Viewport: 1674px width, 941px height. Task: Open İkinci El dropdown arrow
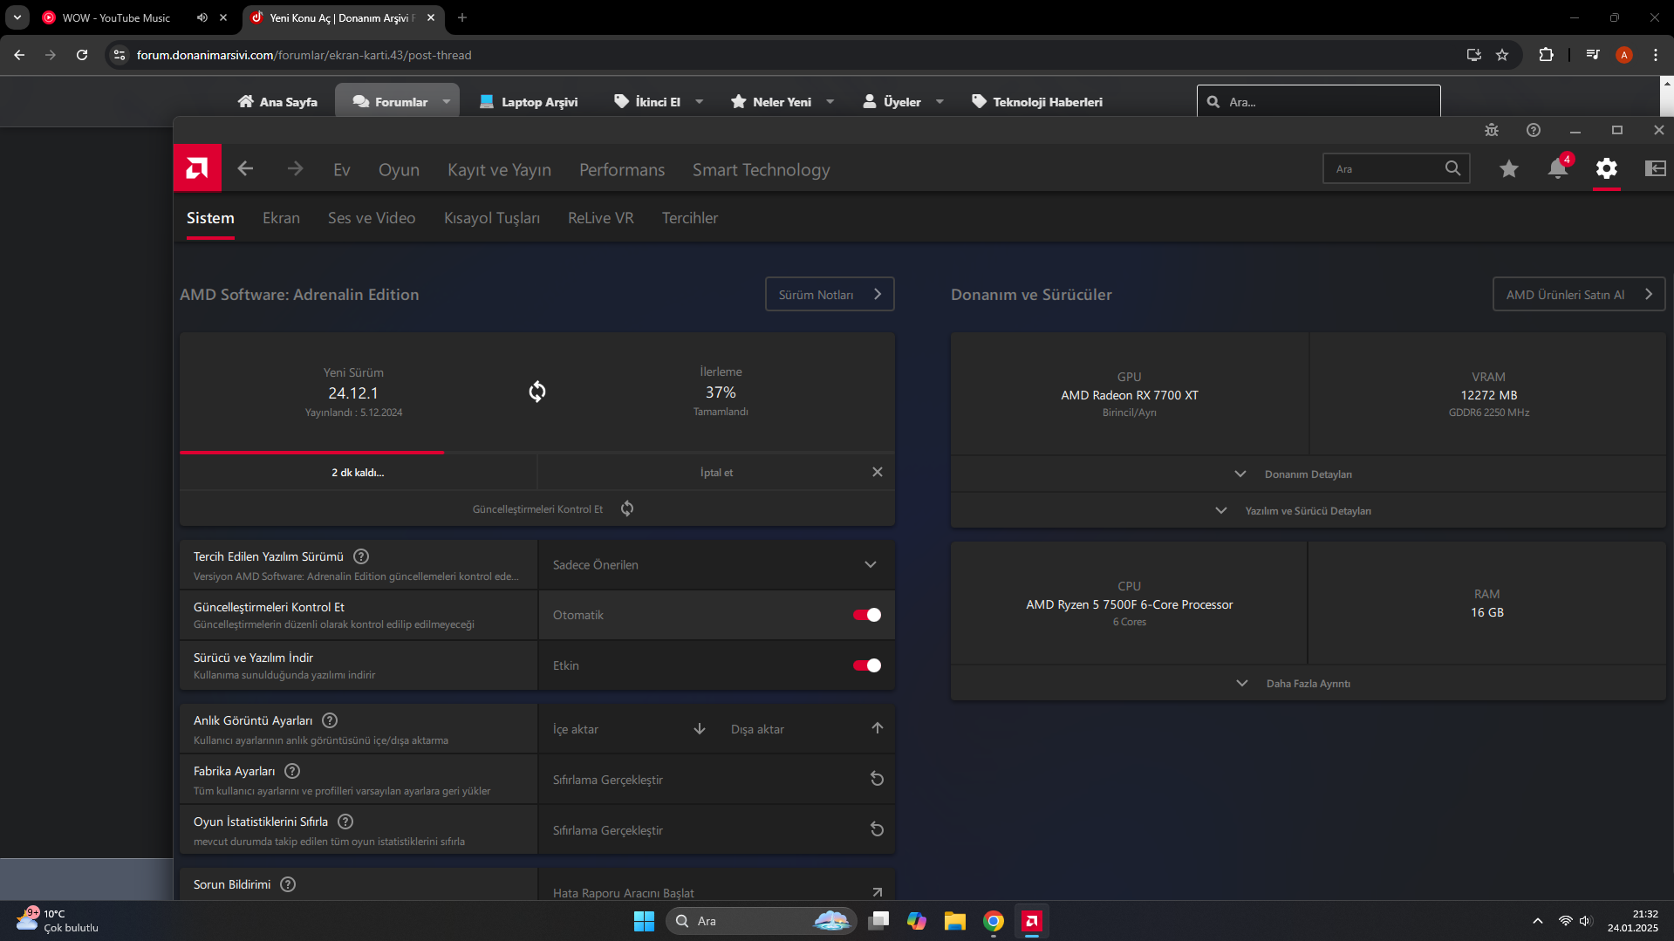tap(699, 102)
